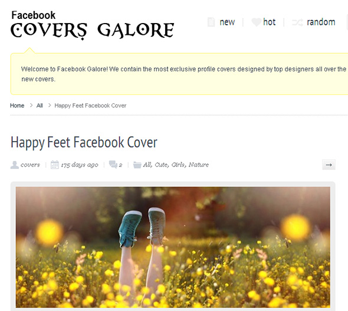Image resolution: width=348 pixels, height=311 pixels.
Task: Open the covers author link
Action: pyautogui.click(x=30, y=165)
